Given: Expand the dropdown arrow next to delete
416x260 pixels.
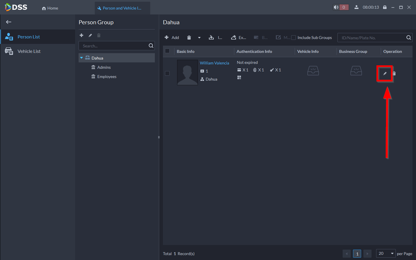Looking at the screenshot, I should [x=199, y=38].
